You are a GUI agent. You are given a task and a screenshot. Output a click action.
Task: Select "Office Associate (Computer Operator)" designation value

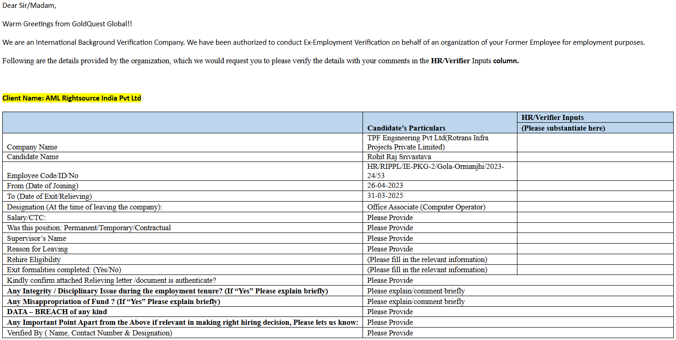pos(426,207)
